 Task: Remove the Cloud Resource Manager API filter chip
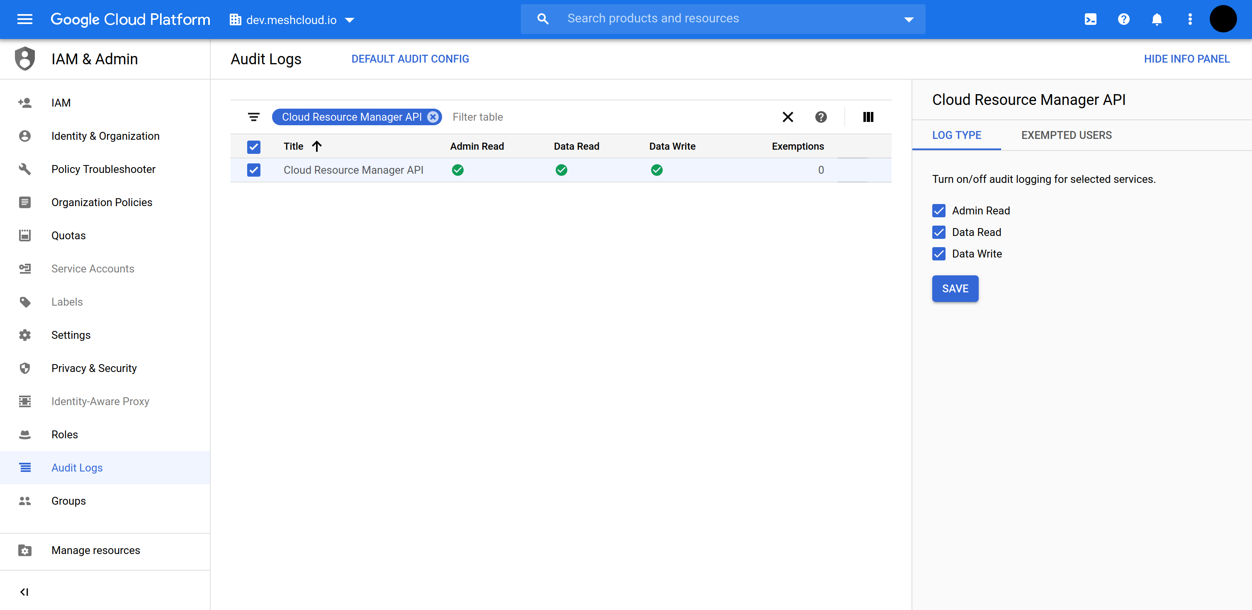coord(433,117)
